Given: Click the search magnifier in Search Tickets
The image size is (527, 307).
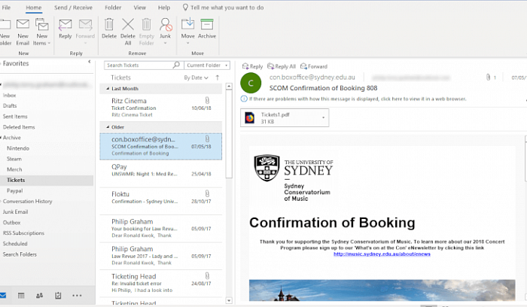Looking at the screenshot, I should [176, 65].
